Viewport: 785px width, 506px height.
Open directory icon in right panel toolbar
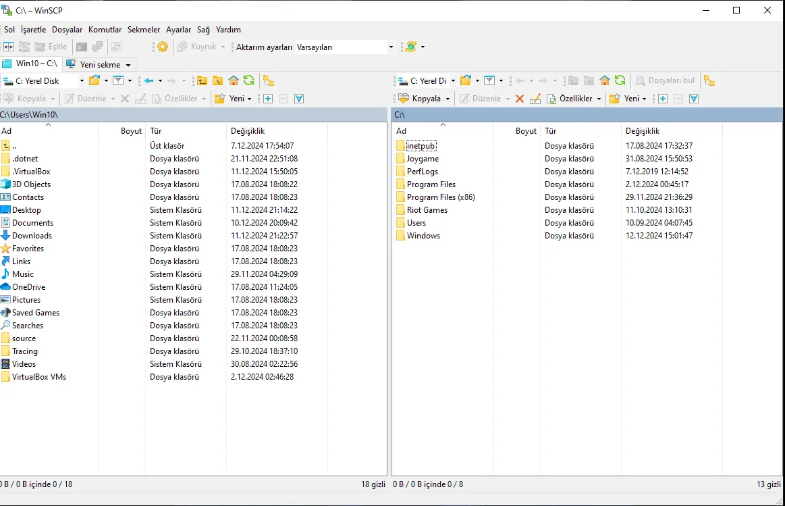click(466, 80)
